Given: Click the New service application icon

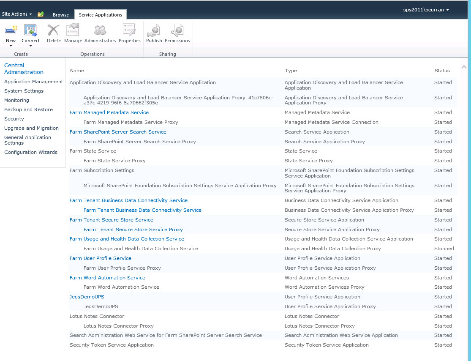Looking at the screenshot, I should (11, 30).
